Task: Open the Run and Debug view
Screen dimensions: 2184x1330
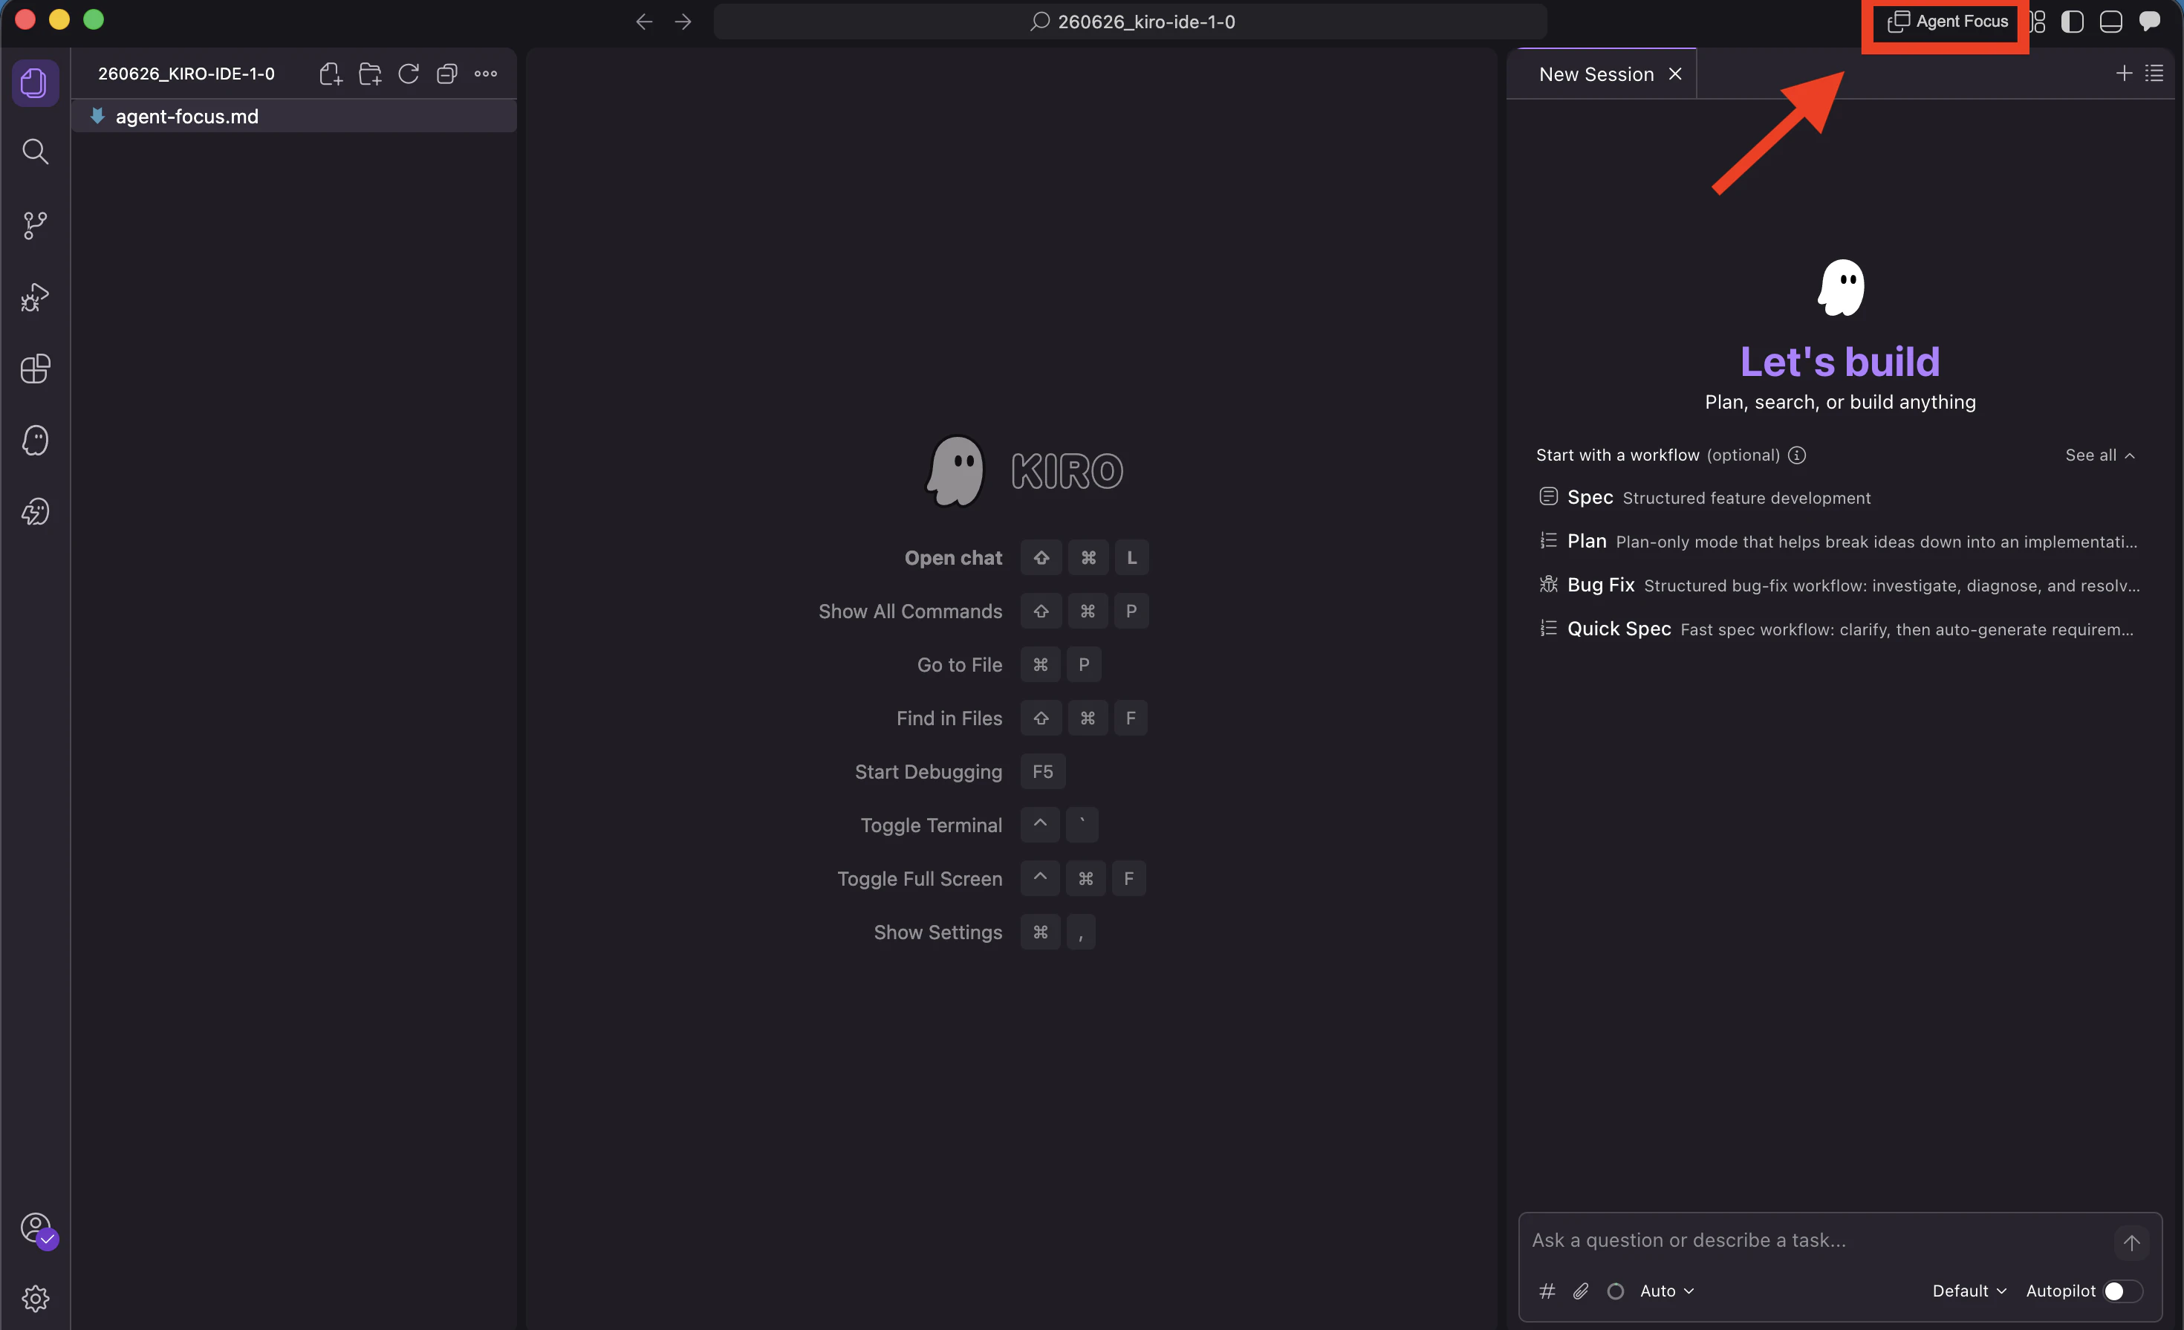Action: pos(35,297)
